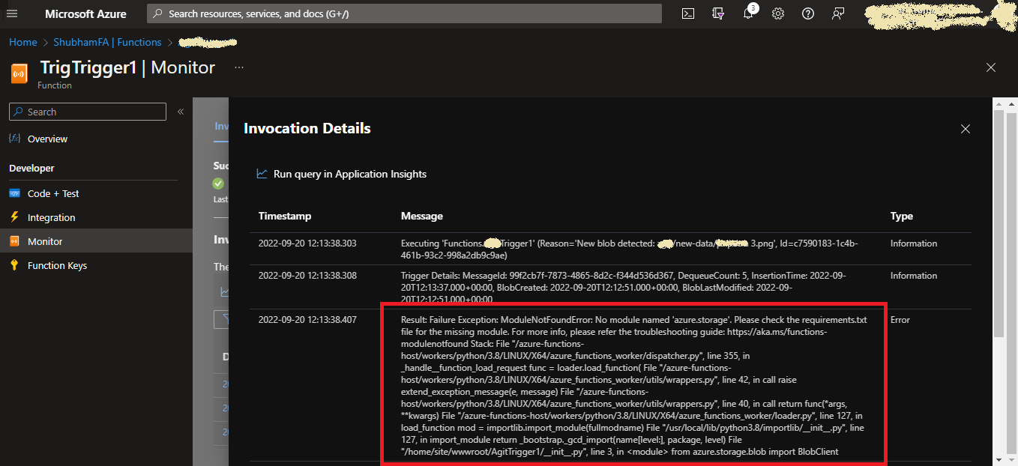Click the ModuleNotFoundError message text
This screenshot has width=1018, height=466.
click(x=633, y=386)
